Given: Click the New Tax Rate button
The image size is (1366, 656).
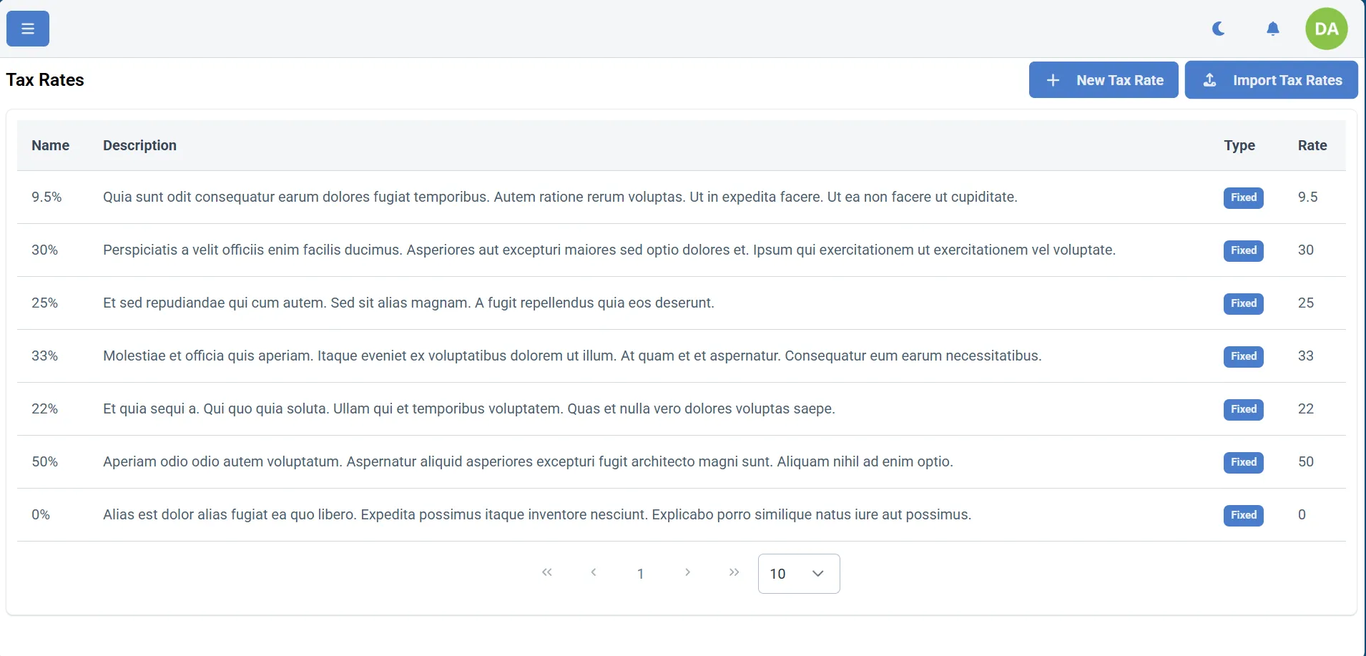Looking at the screenshot, I should (1103, 80).
